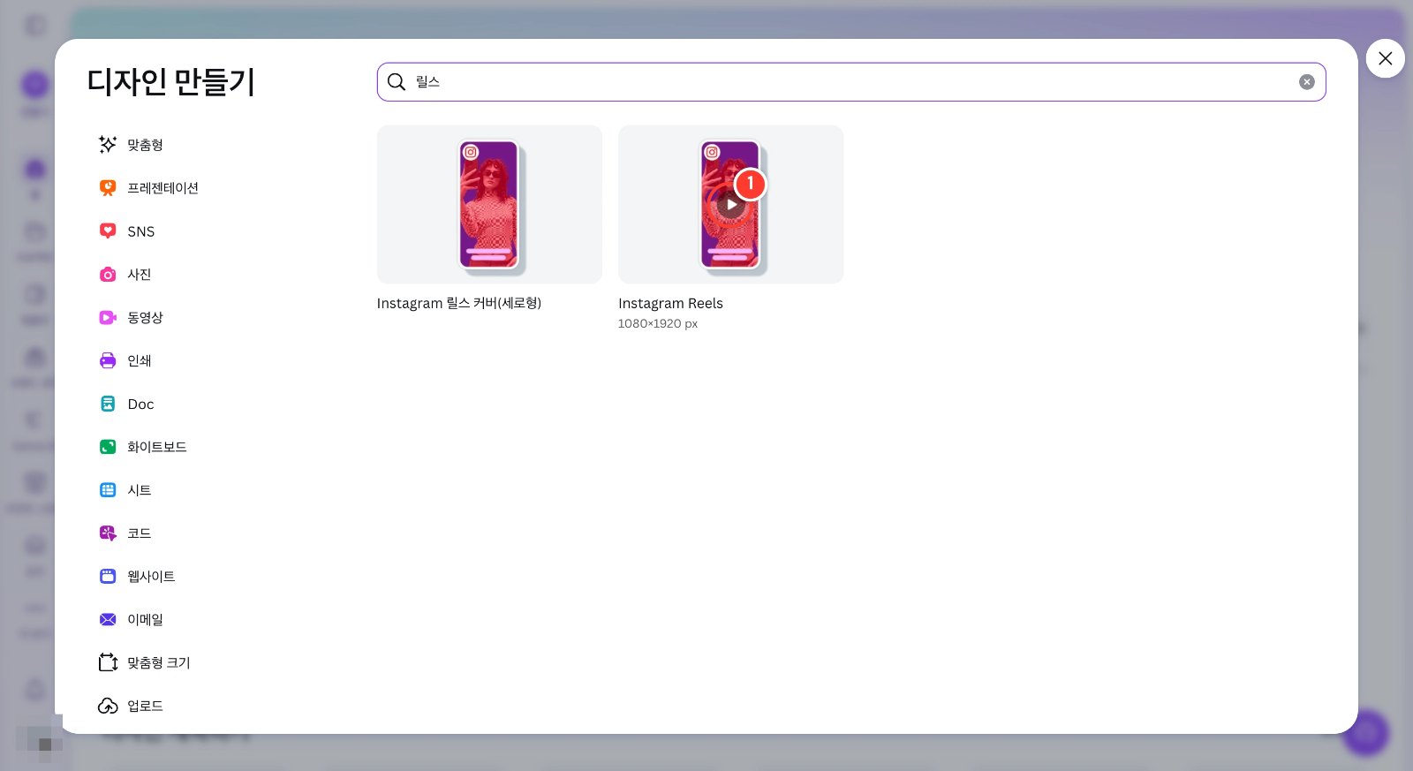Open the 이메일 category
Image resolution: width=1413 pixels, height=771 pixels.
click(132, 619)
